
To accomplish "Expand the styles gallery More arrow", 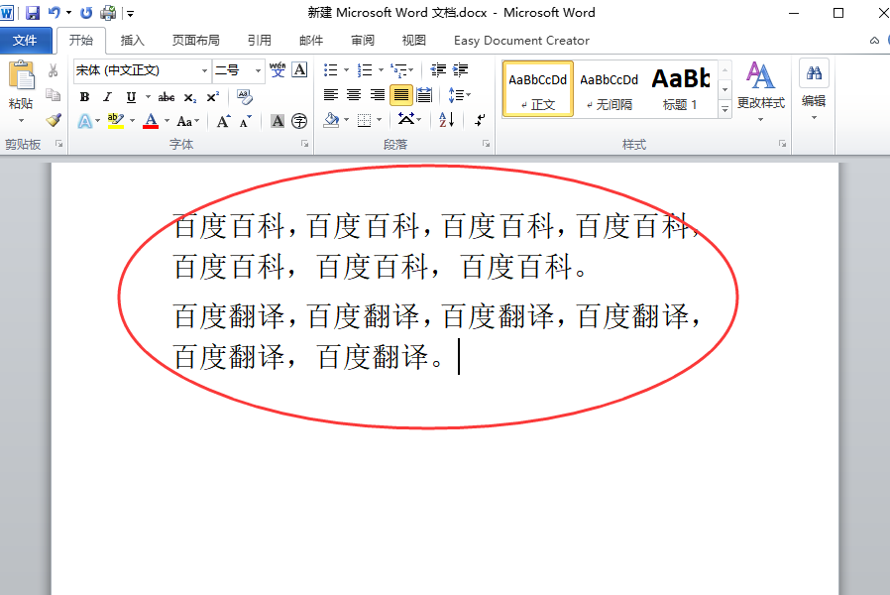I will point(724,108).
